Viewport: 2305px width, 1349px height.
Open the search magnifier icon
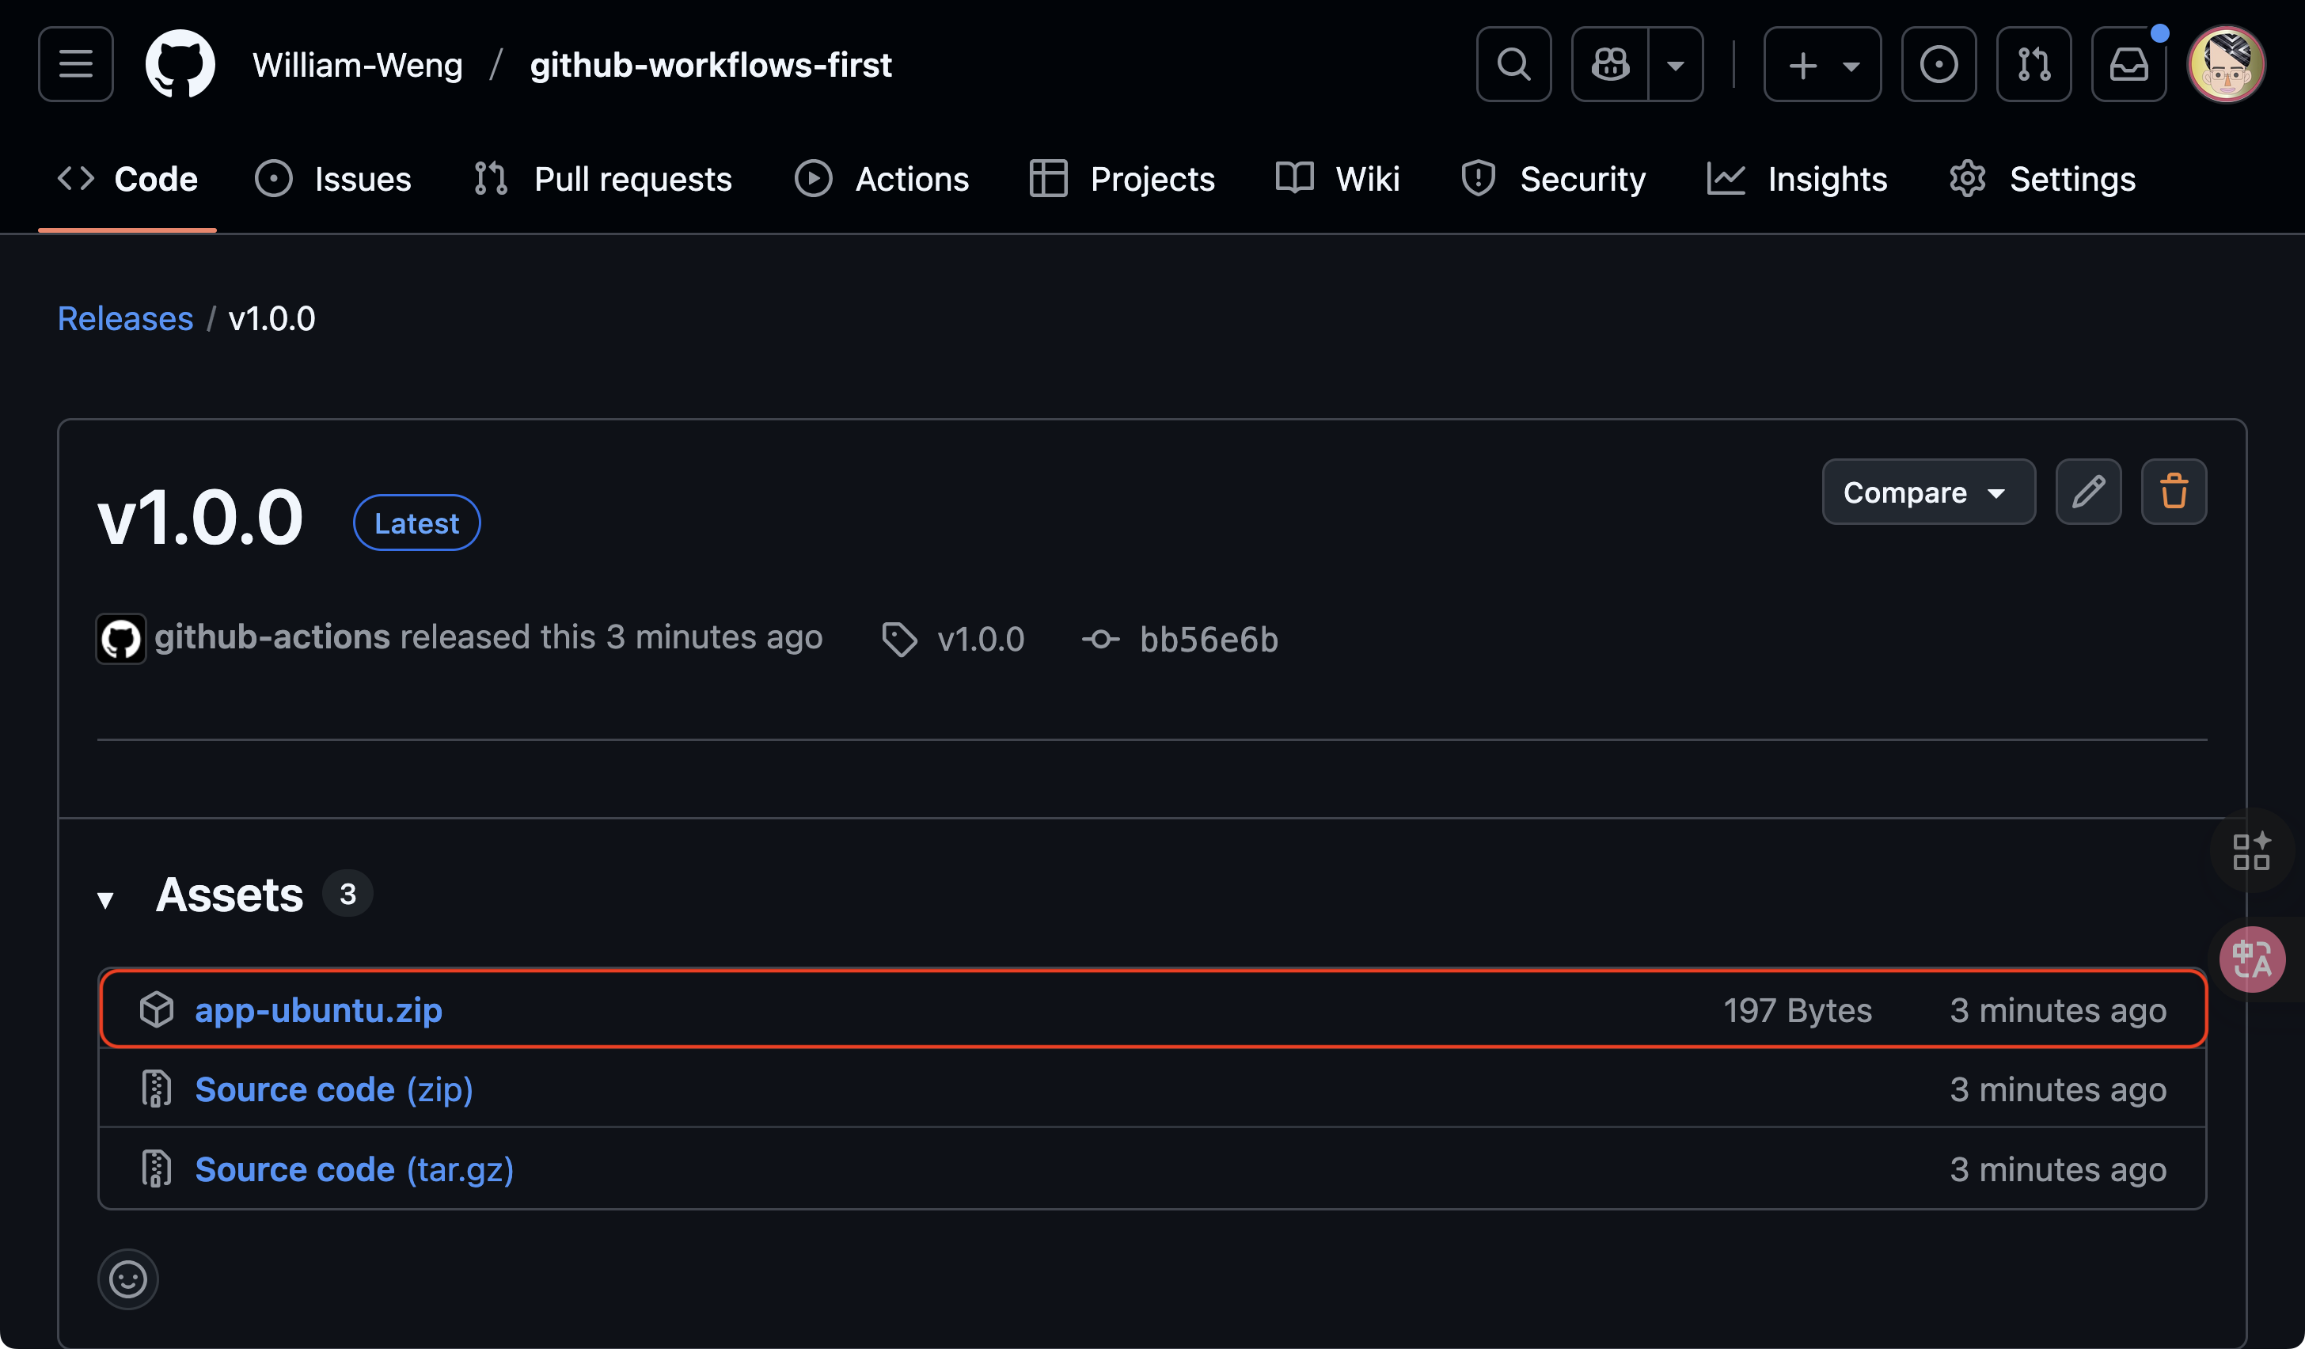click(x=1513, y=64)
